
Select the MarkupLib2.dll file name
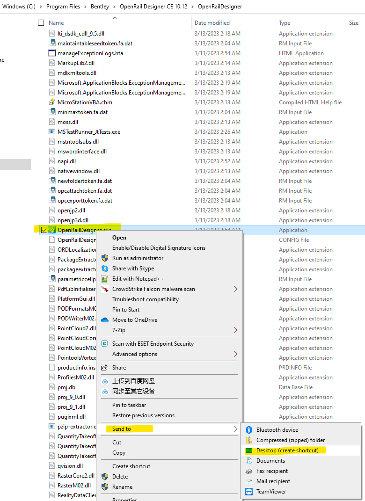point(76,63)
